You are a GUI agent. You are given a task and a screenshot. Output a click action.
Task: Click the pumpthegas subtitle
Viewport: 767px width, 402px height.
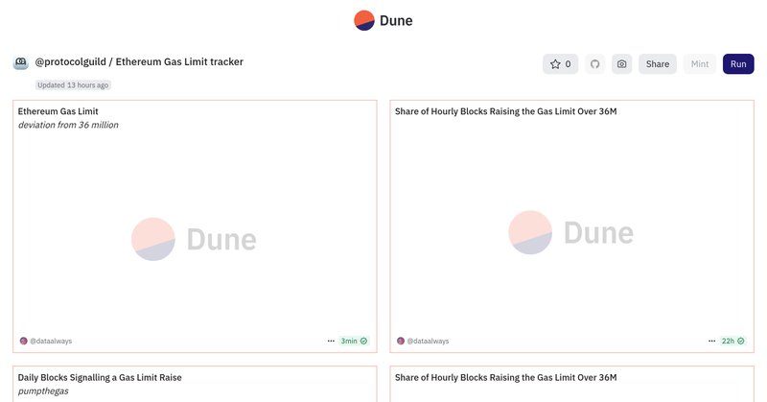tap(43, 391)
